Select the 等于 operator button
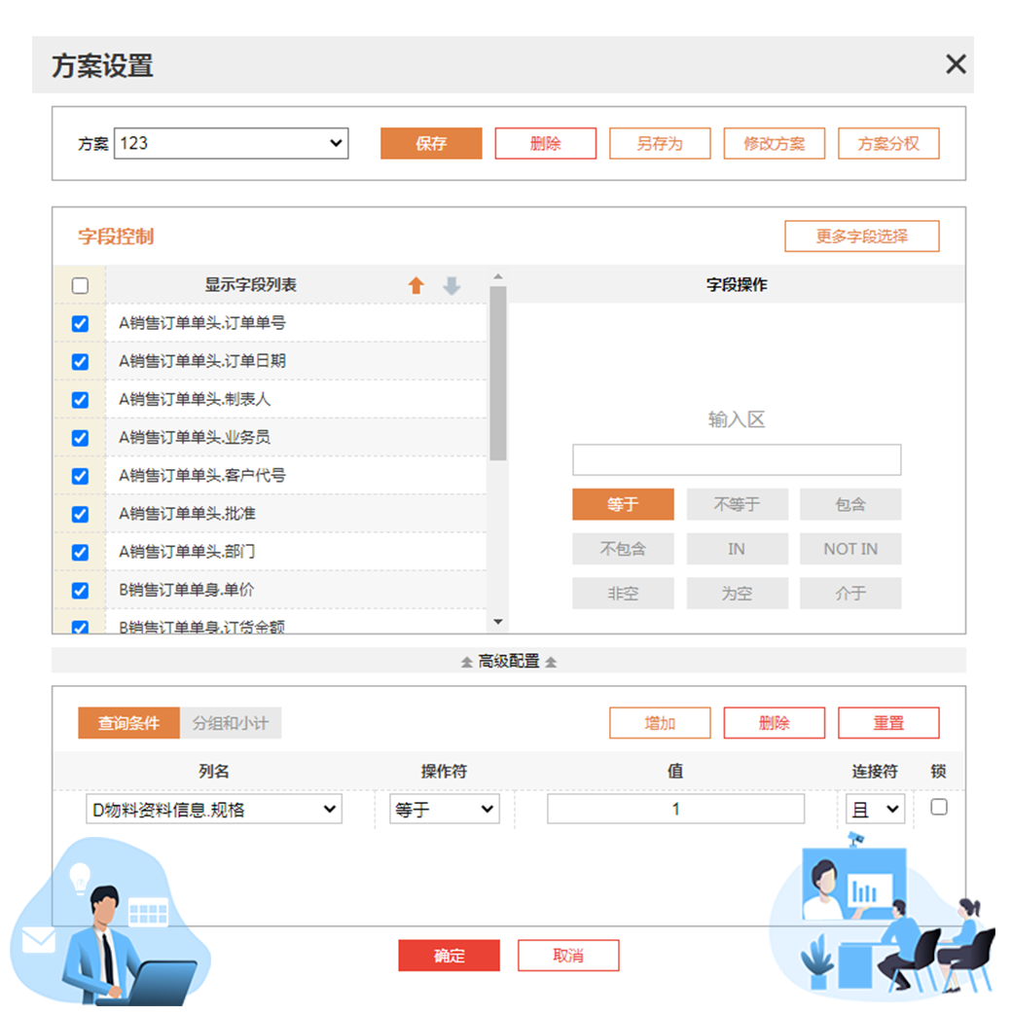The width and height of the screenshot is (1012, 1016). coord(623,504)
